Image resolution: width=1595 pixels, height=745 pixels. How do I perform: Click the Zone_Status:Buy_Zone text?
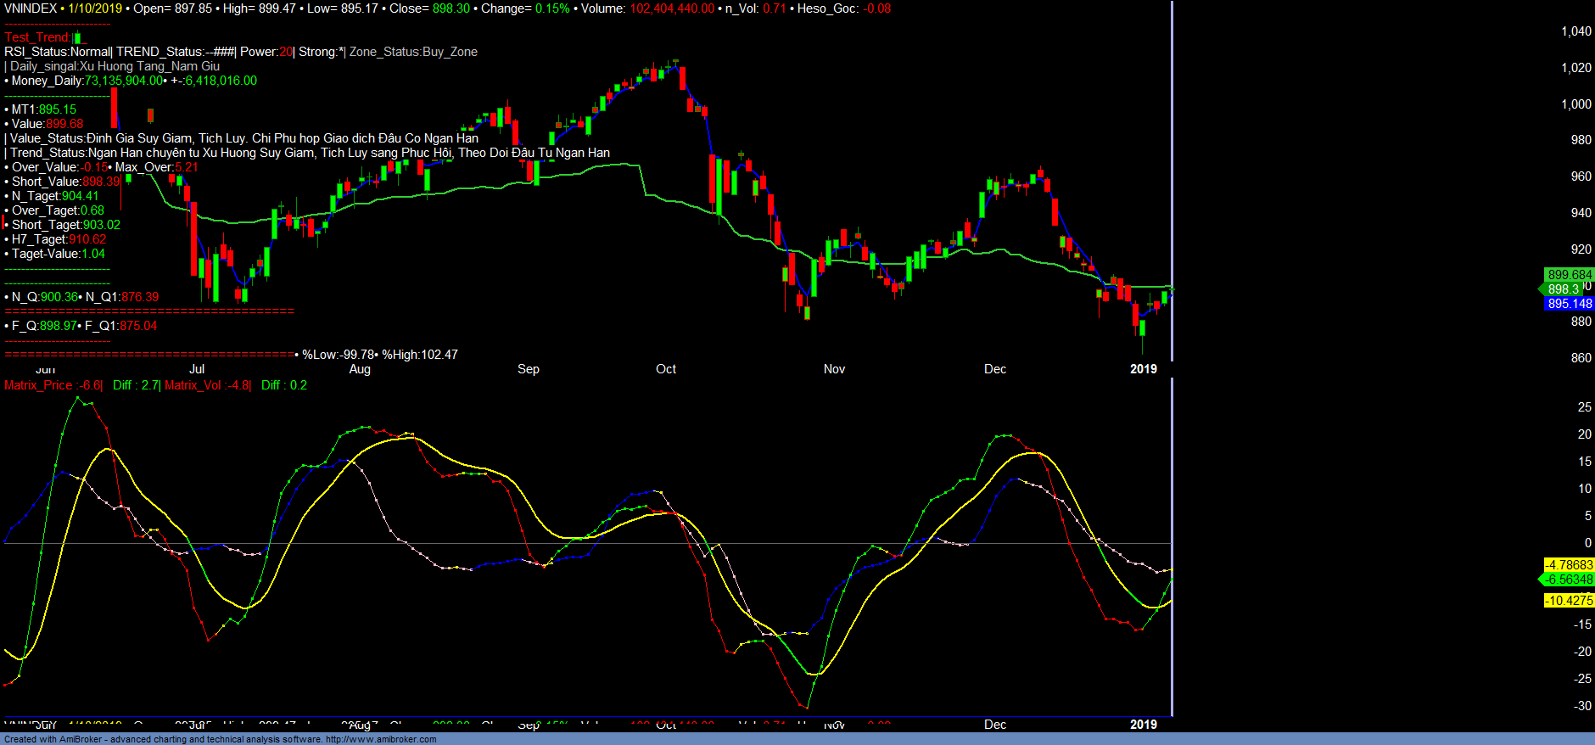(x=413, y=52)
